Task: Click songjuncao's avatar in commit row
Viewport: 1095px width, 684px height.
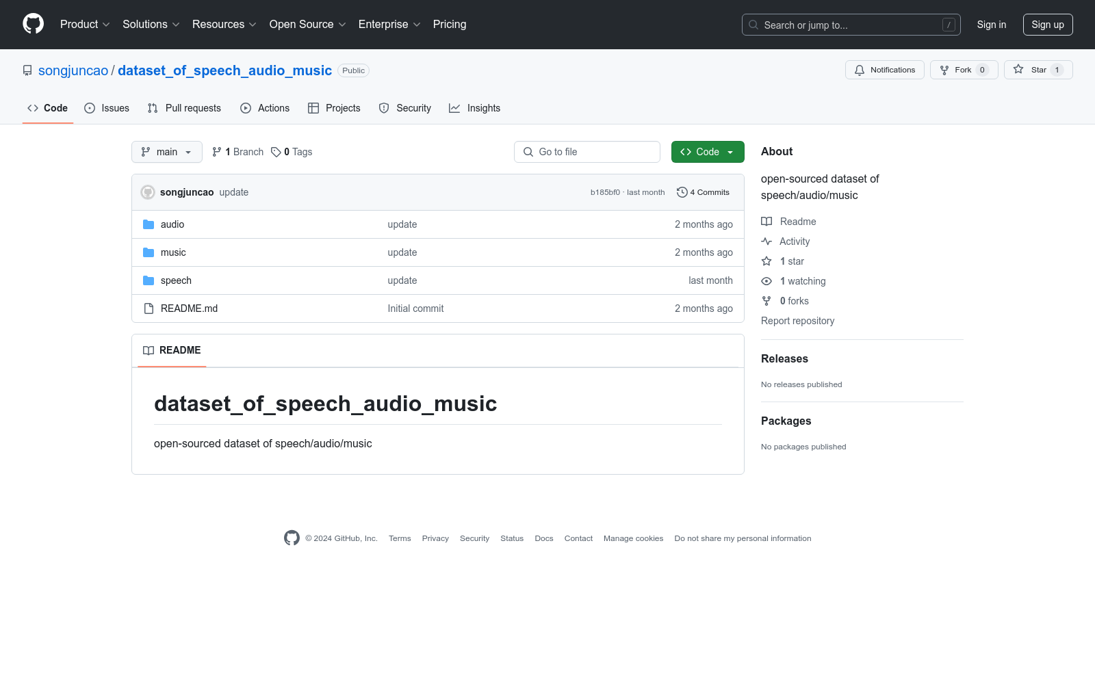Action: 148,192
